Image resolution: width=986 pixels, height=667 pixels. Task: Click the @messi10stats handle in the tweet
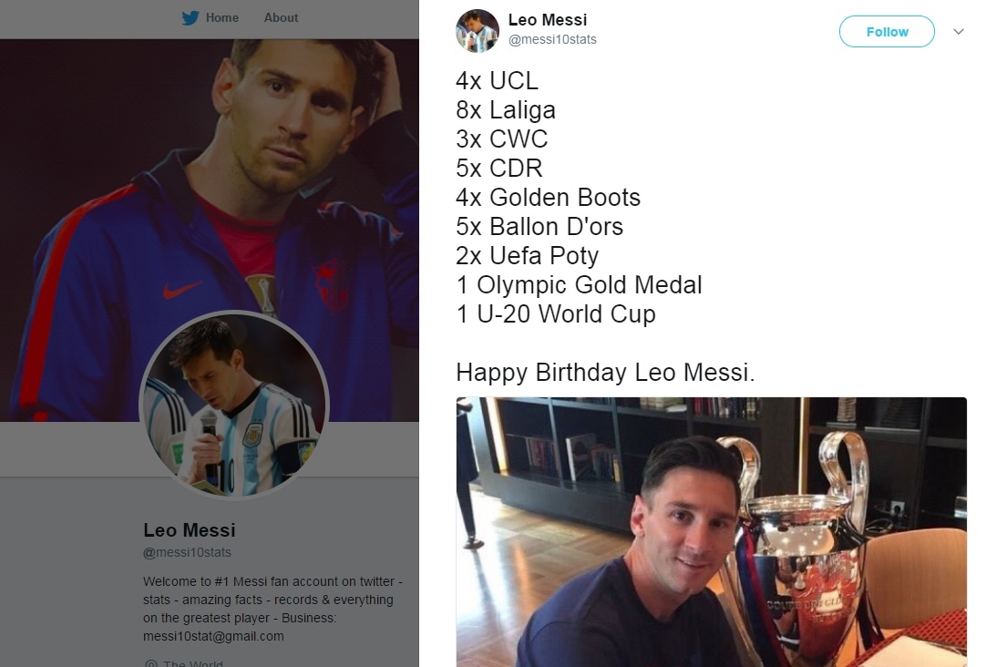552,39
